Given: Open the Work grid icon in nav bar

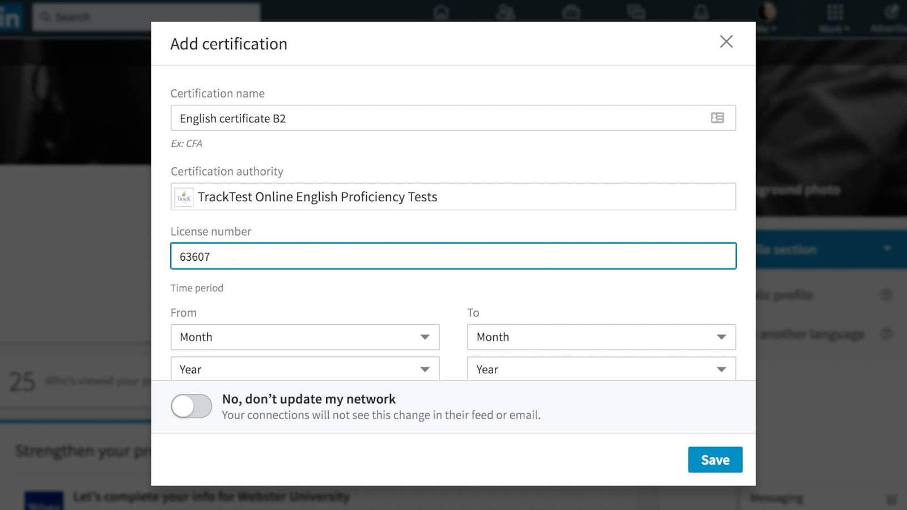Looking at the screenshot, I should click(835, 12).
